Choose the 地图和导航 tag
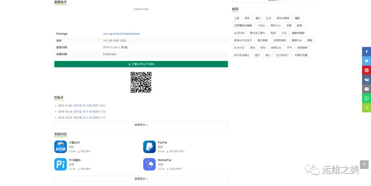The image size is (371, 186). coord(279,40)
